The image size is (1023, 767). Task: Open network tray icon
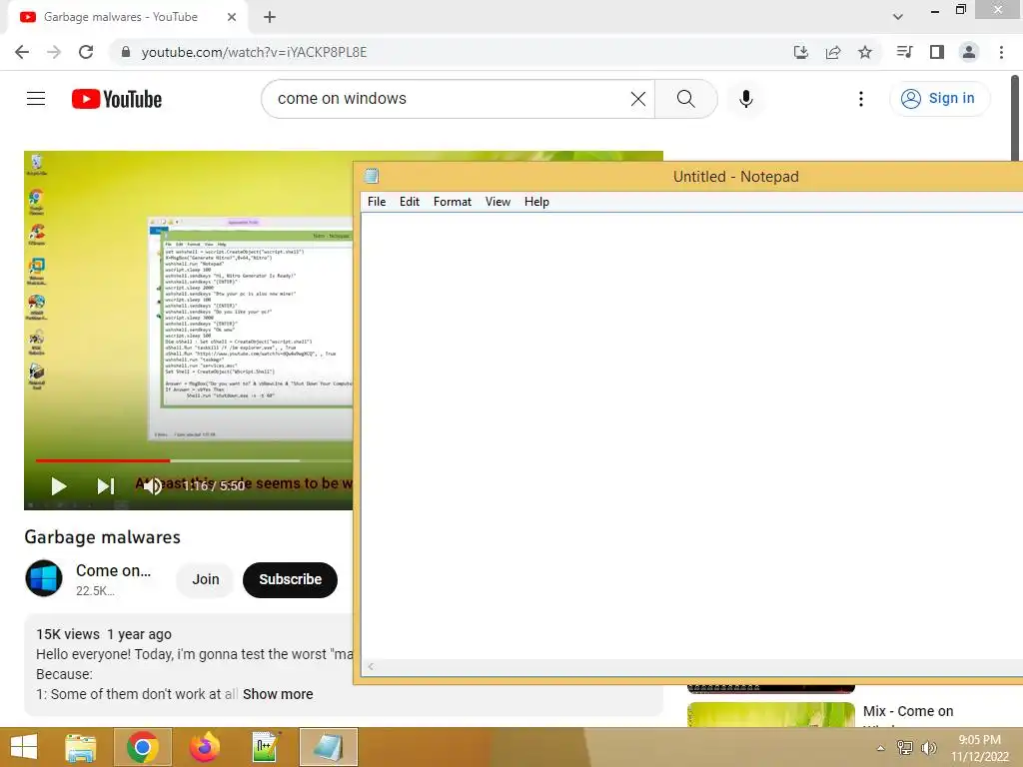904,747
